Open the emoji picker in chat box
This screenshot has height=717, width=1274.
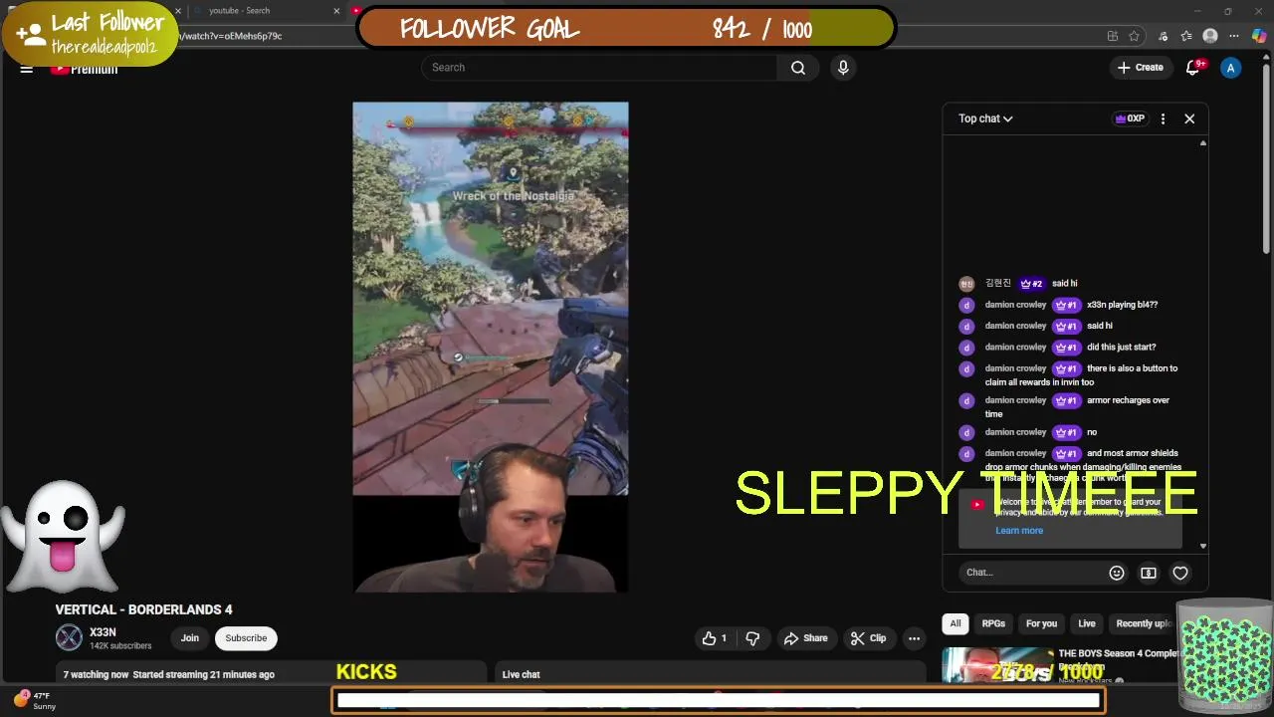tap(1117, 573)
